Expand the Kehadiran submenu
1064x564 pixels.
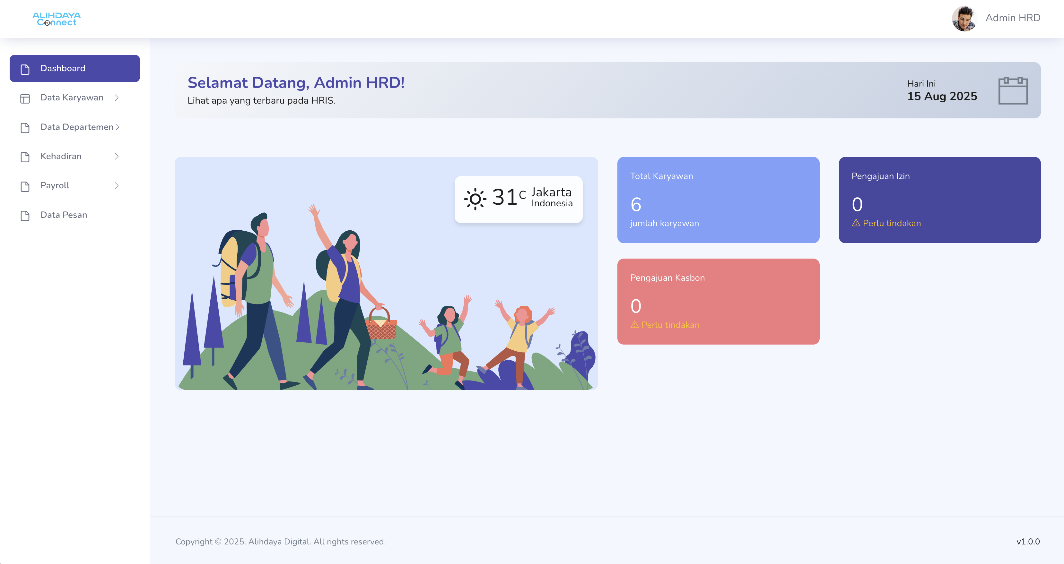[117, 156]
